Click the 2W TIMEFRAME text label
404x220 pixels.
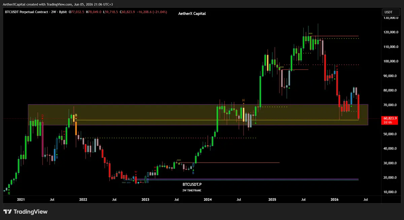point(192,190)
